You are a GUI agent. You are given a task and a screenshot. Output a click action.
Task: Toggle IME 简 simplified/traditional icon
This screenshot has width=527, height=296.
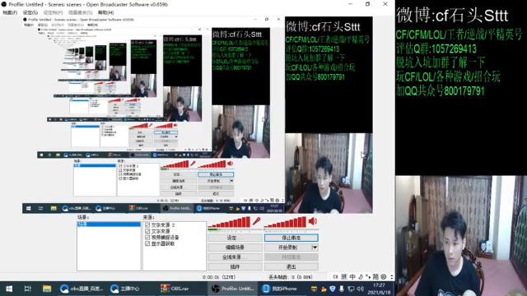pos(375,277)
